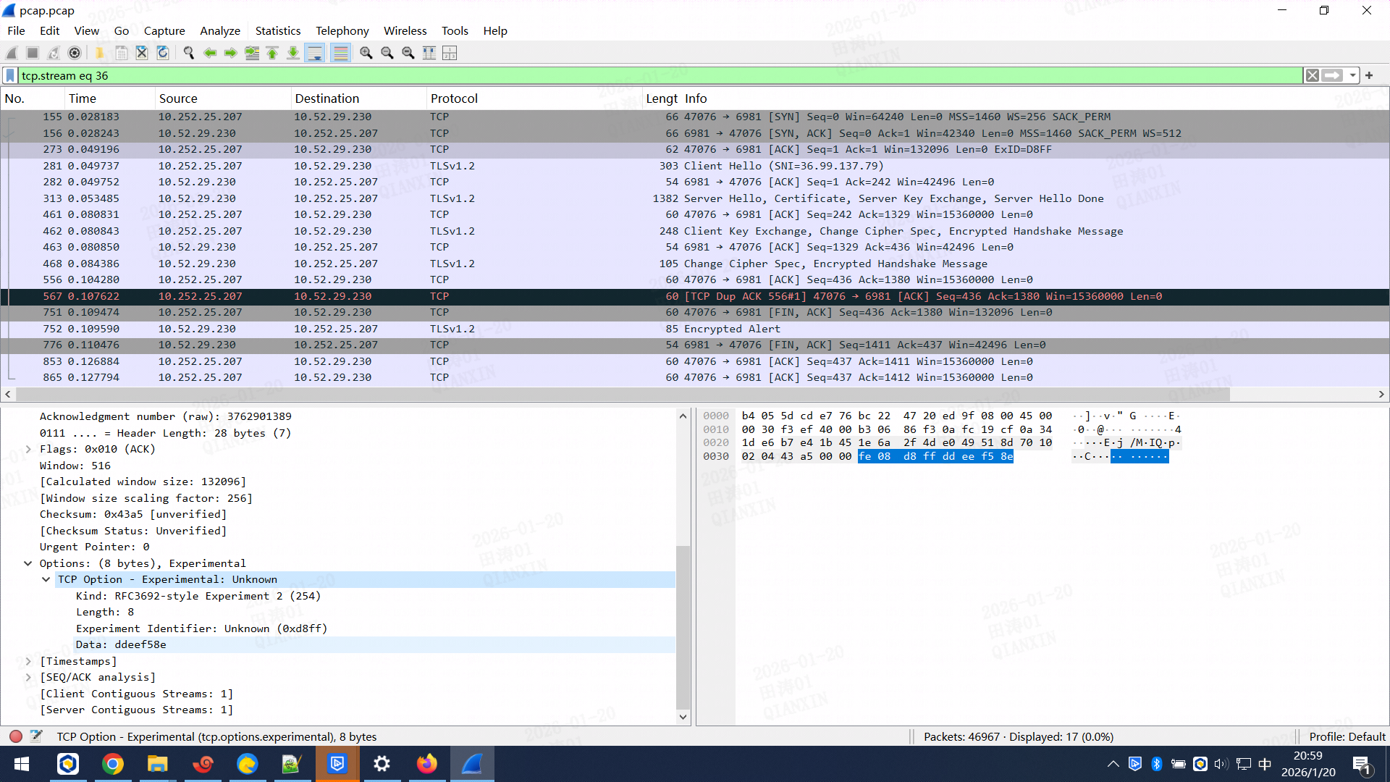Click the Find Packet magnifier icon
1390x782 pixels.
click(x=188, y=53)
